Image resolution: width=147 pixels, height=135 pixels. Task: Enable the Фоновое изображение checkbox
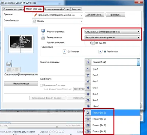click(x=42, y=85)
